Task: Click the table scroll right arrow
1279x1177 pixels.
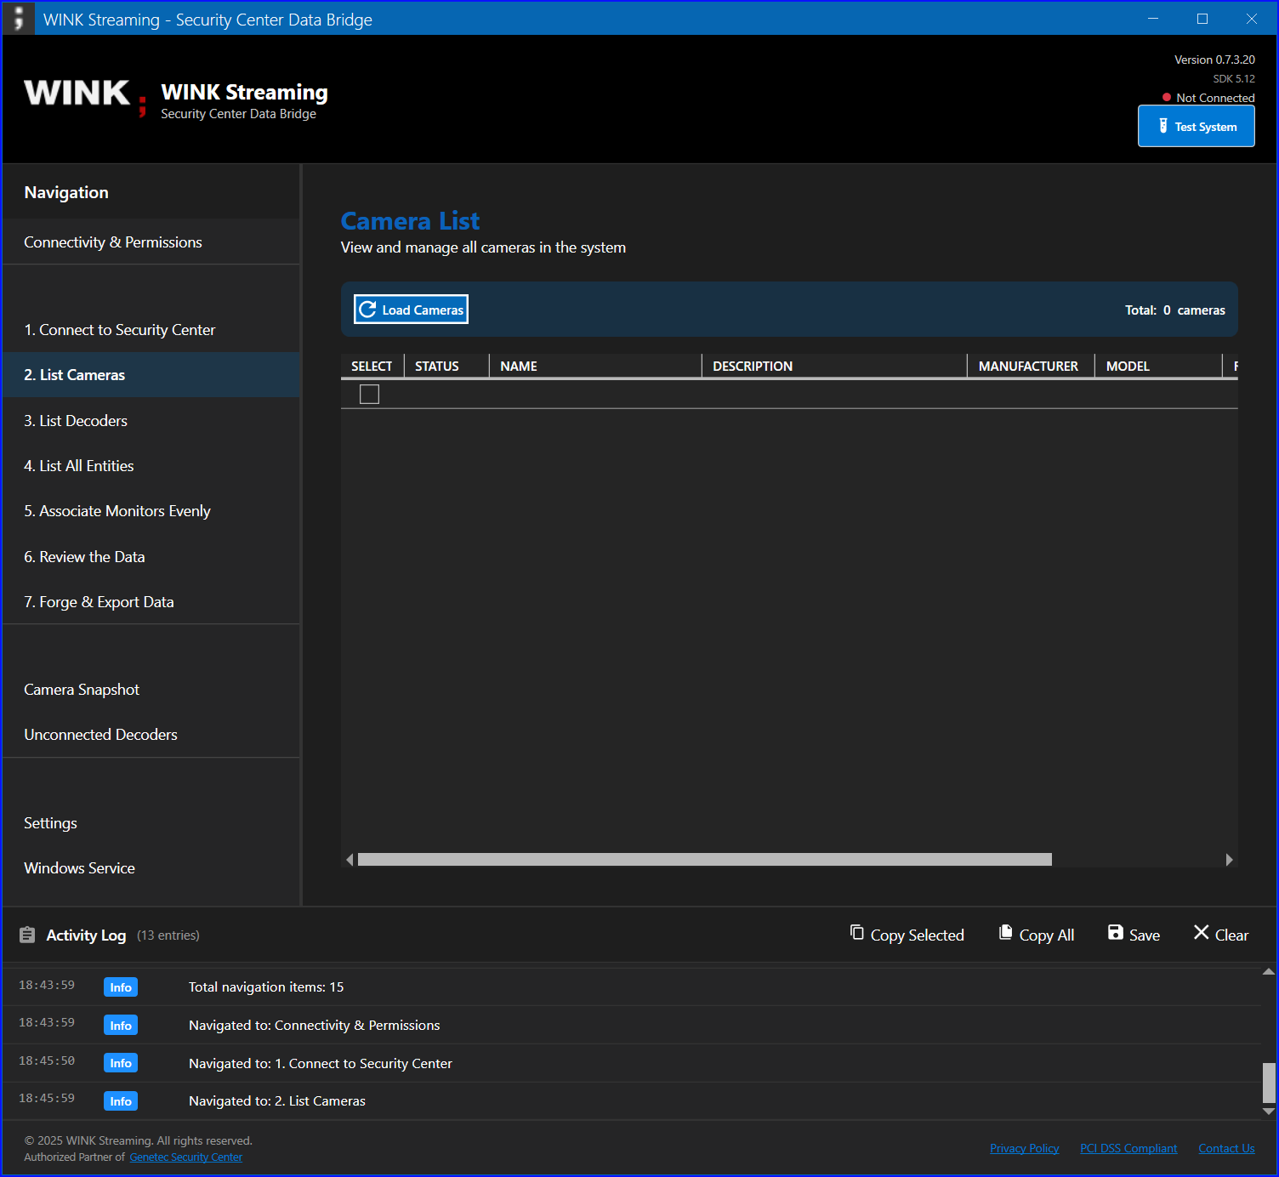Action: coord(1229,860)
